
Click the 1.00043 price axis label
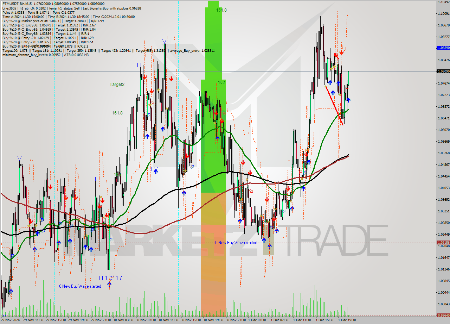[444, 304]
